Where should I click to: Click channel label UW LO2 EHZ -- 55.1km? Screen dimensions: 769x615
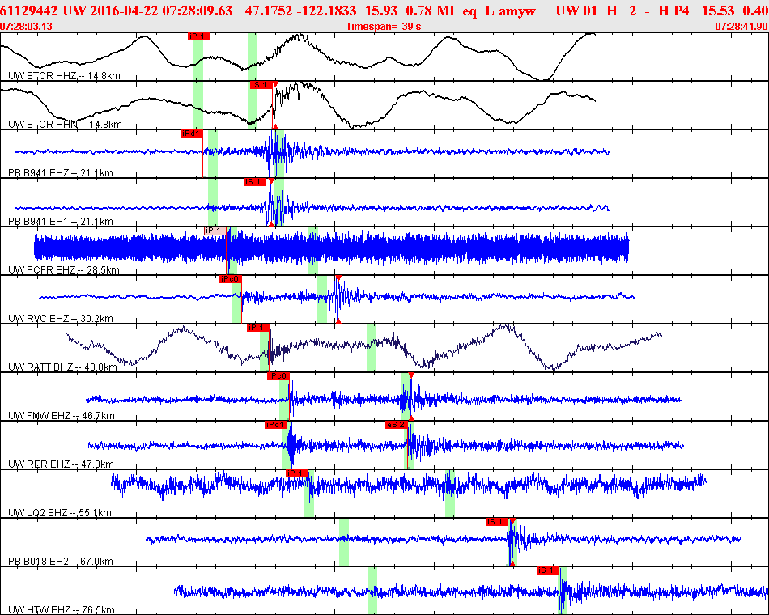click(60, 512)
